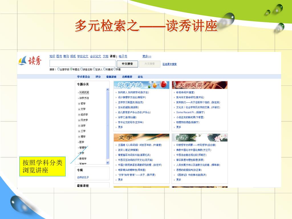This screenshot has height=219, width=292.
Task: Open 治学方法 in the category tree
Action: click(84, 98)
